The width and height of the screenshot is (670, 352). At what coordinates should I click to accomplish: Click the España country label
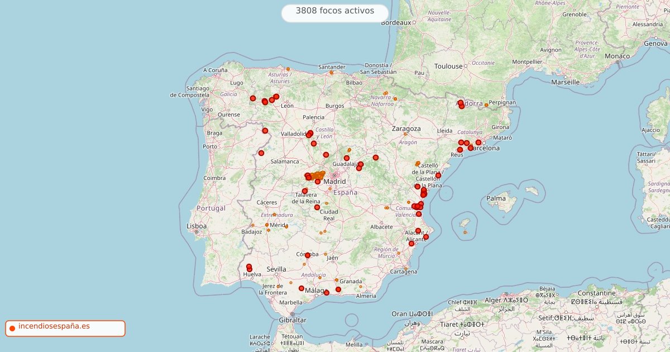pos(345,192)
